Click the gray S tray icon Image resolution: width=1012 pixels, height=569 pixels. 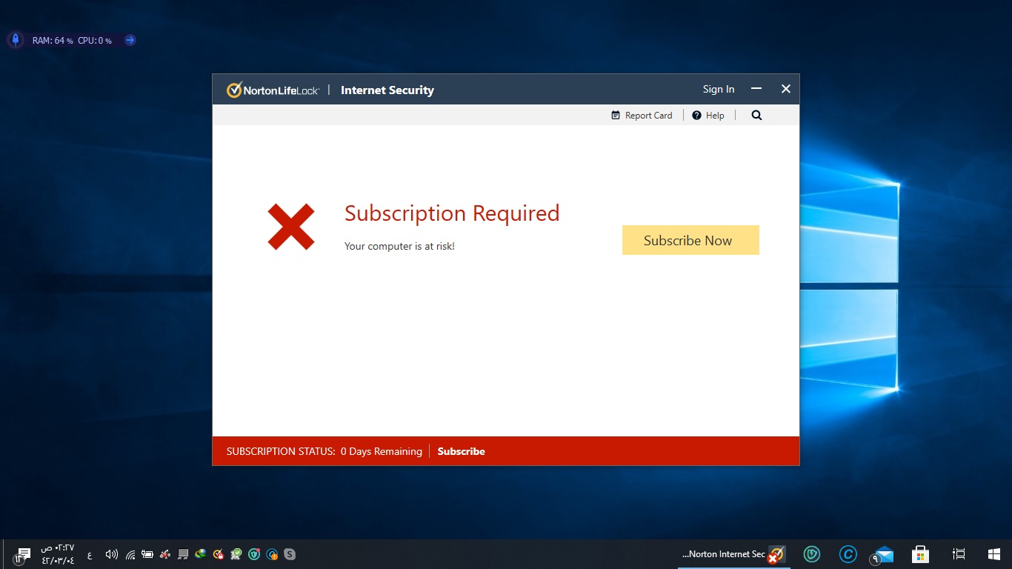290,554
